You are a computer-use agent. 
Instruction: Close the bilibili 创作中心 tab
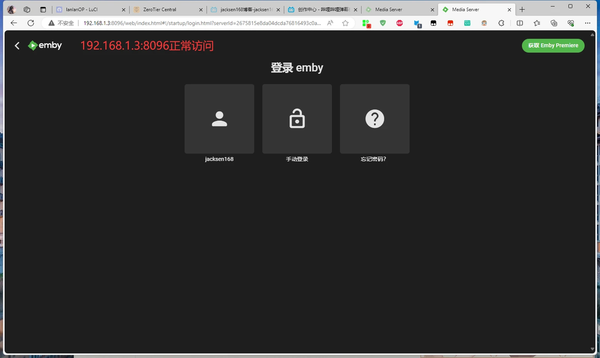(x=355, y=10)
